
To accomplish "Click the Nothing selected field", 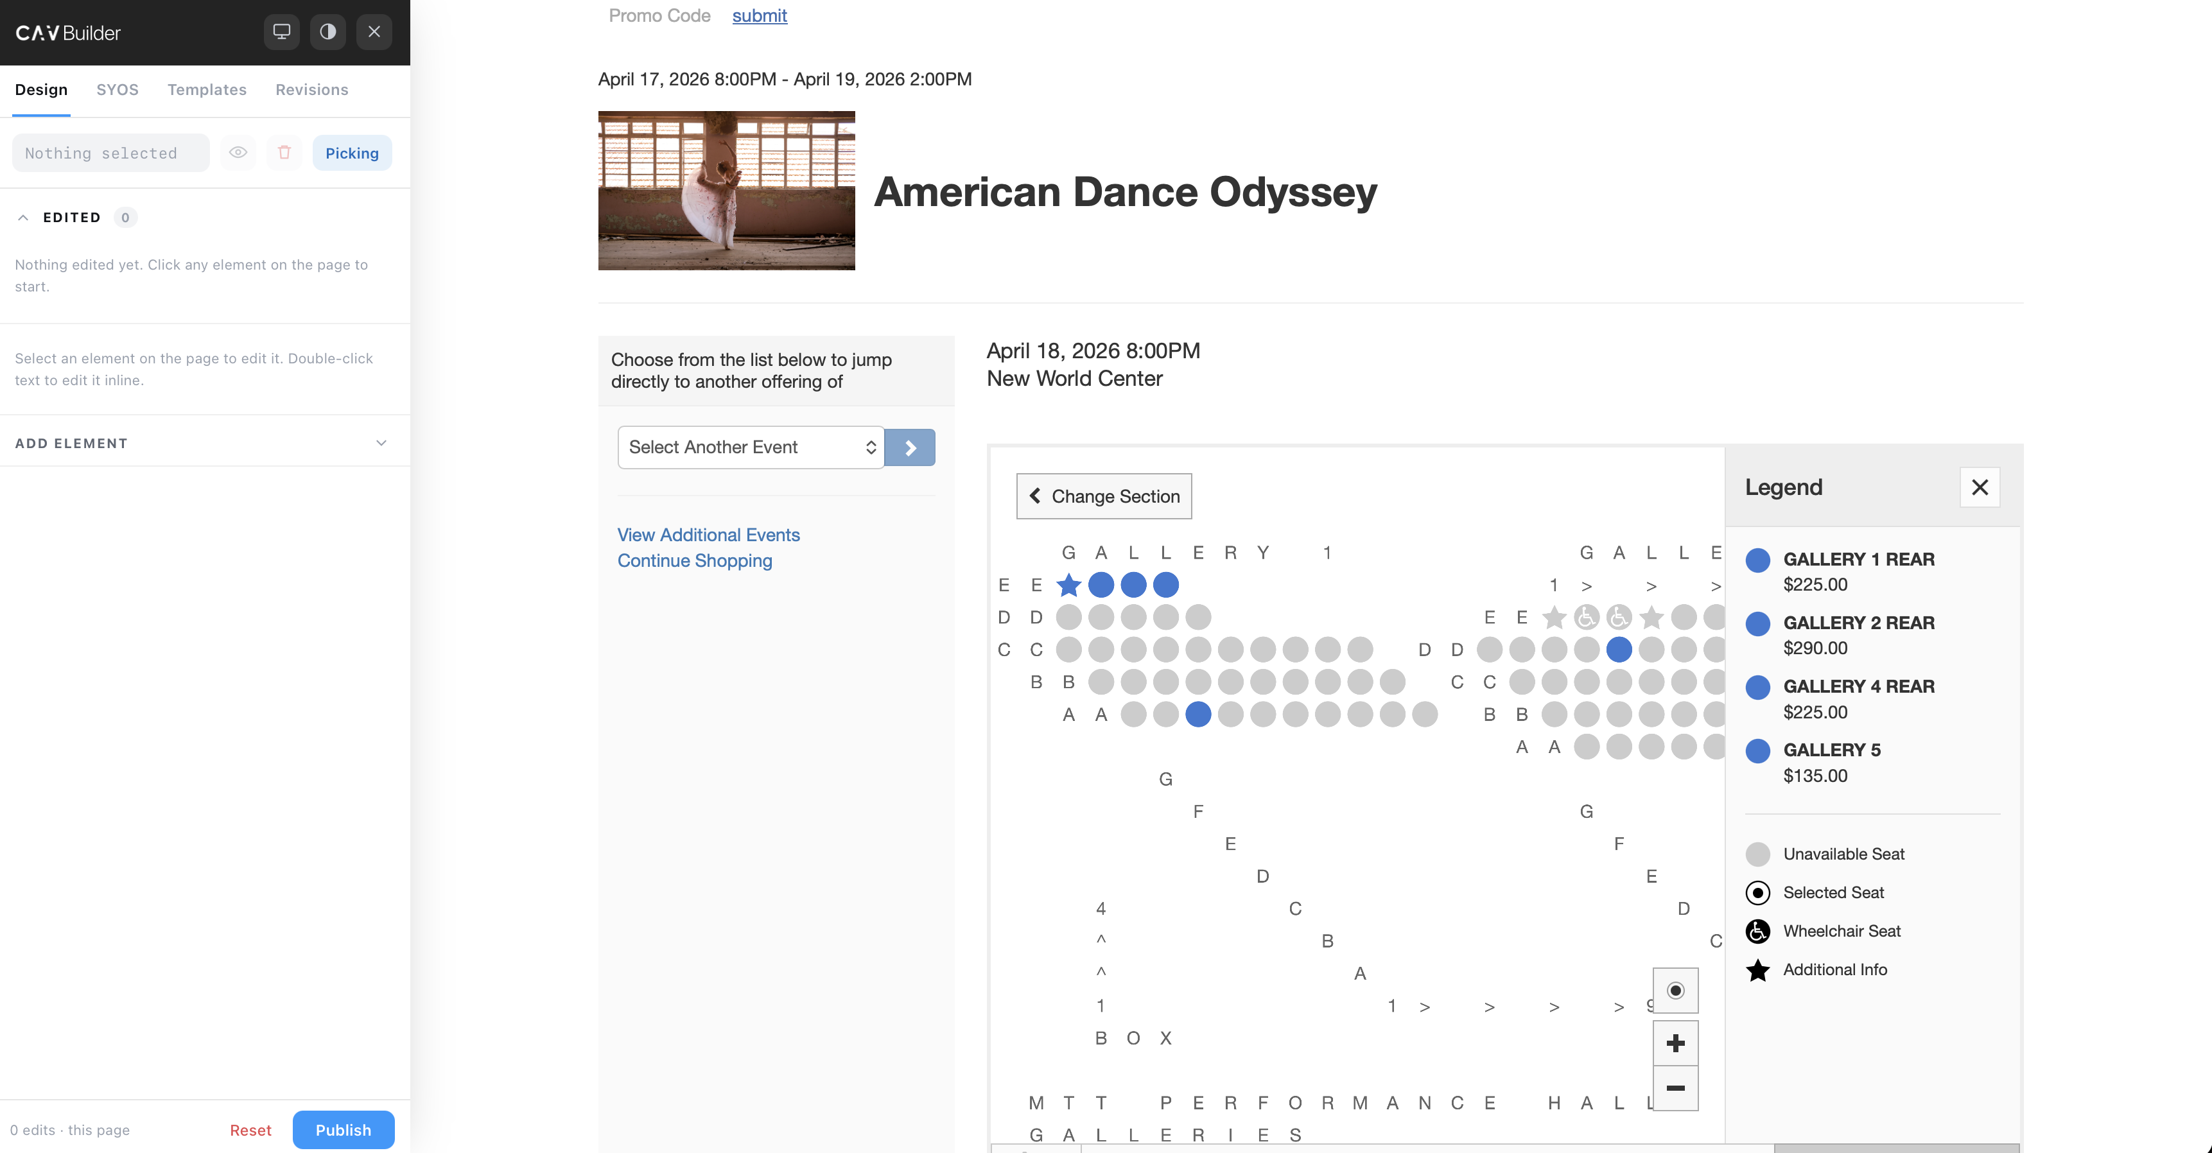I will click(111, 153).
